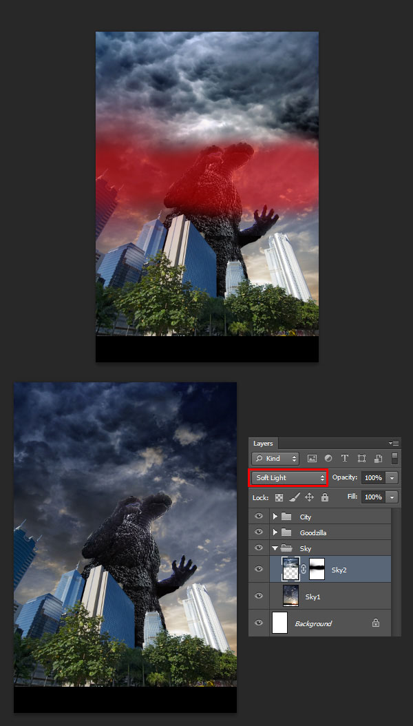
Task: Click the Fill 100% value field
Action: (x=374, y=497)
